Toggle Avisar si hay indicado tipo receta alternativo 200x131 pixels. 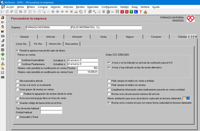pyautogui.click(x=109, y=68)
